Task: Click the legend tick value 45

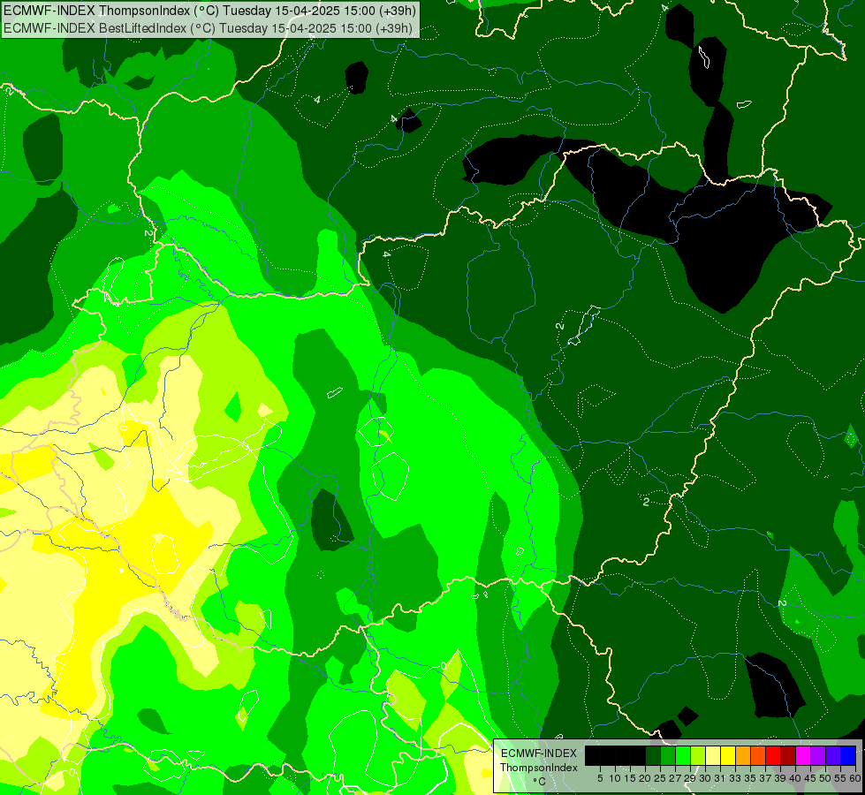Action: tap(810, 778)
